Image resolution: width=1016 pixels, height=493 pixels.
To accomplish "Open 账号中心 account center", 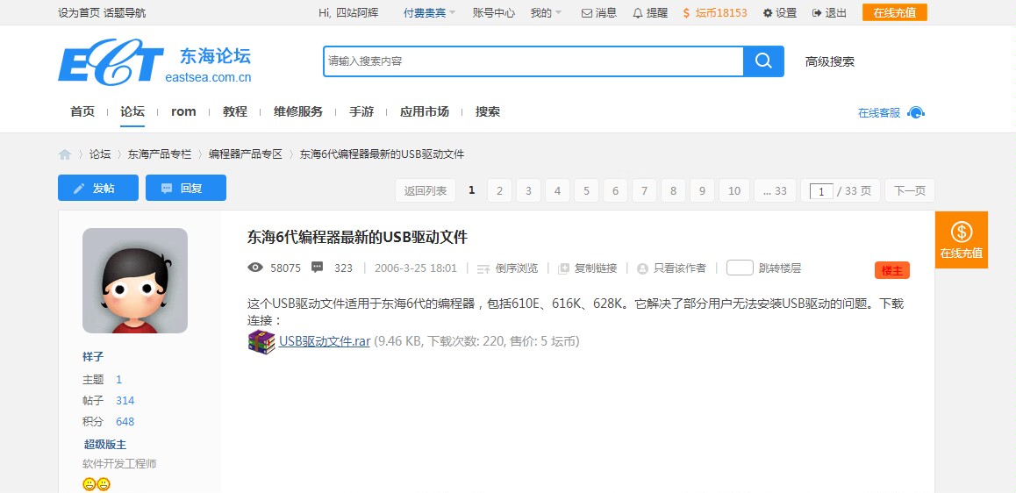I will pyautogui.click(x=494, y=13).
